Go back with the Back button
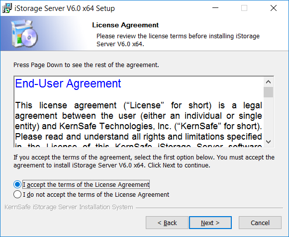 pyautogui.click(x=167, y=223)
